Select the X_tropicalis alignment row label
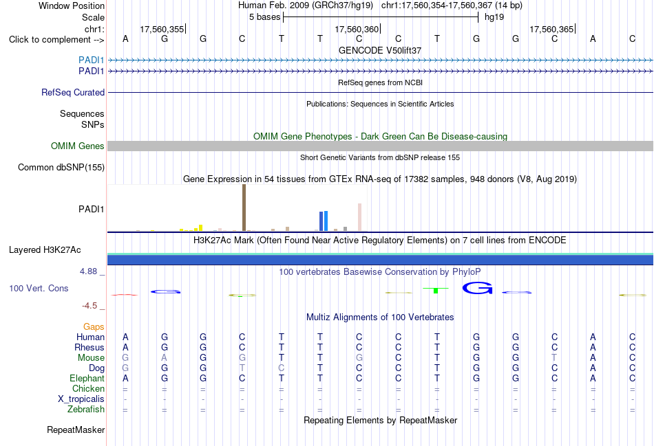The width and height of the screenshot is (654, 446). coord(81,399)
